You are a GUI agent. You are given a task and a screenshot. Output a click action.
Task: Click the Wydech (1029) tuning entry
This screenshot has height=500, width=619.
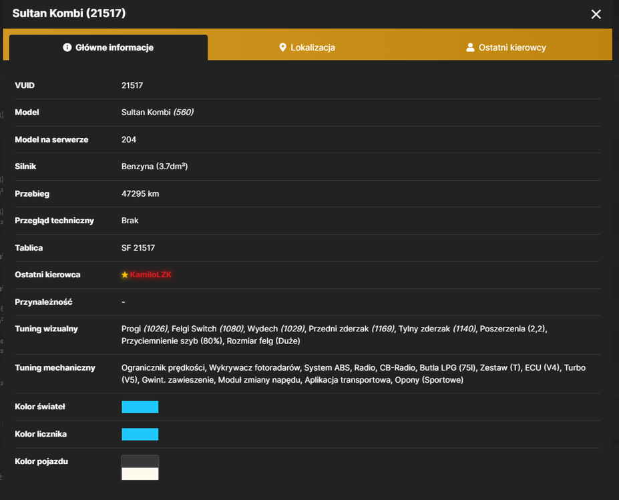(276, 329)
